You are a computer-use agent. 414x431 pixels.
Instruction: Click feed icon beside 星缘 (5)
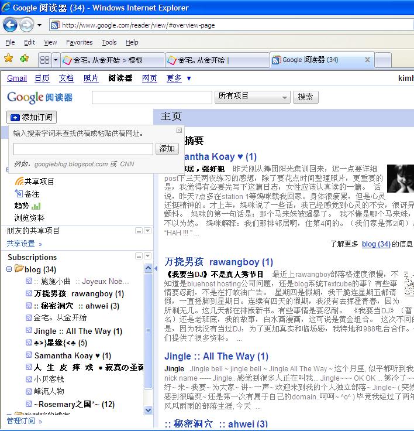coord(29,342)
